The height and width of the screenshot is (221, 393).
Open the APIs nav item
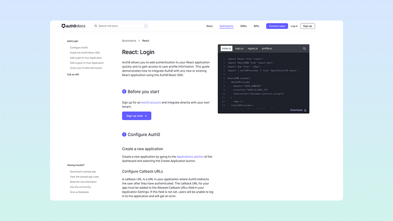[x=256, y=26]
